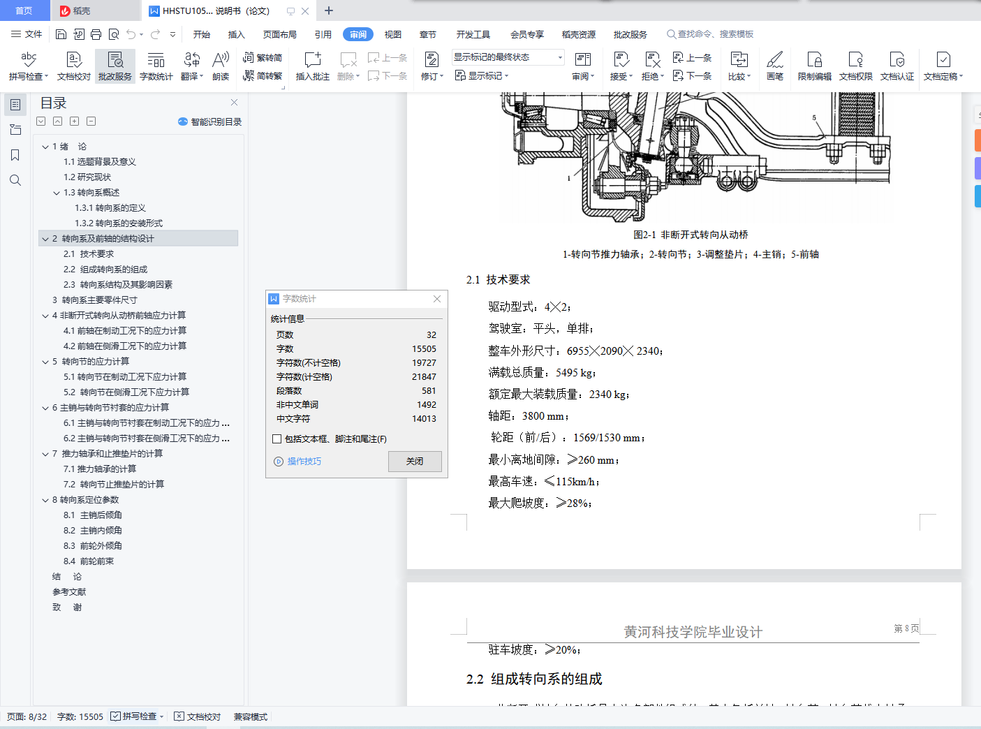Viewport: 981px width, 729px height.
Task: Convert text with 繁转简
Action: point(263,58)
